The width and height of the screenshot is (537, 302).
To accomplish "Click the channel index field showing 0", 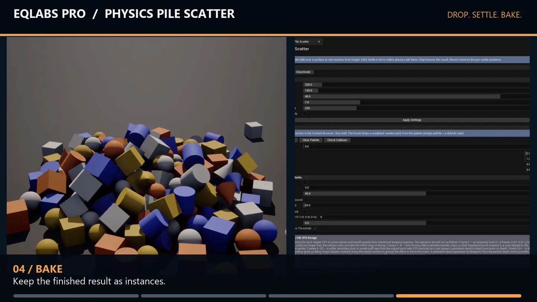I will tap(424, 217).
